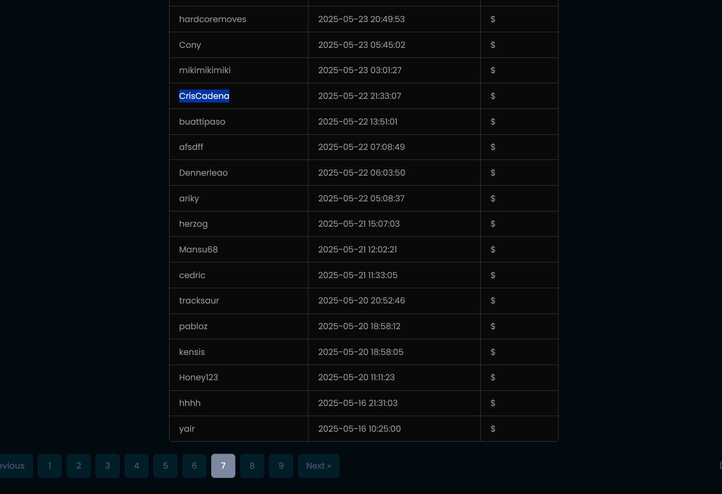Viewport: 722px width, 494px height.
Task: Select username Honey123
Action: tap(198, 377)
